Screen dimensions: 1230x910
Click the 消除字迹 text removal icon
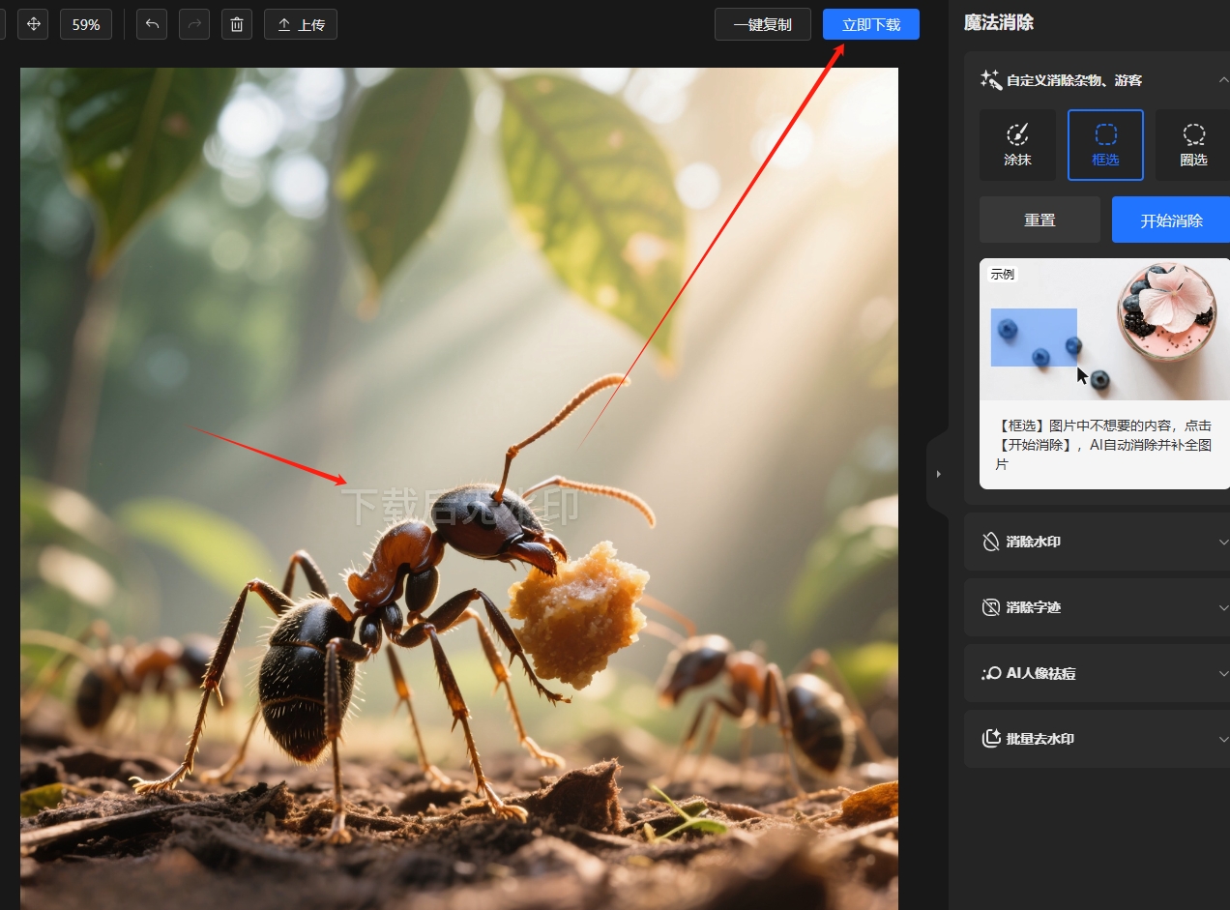pyautogui.click(x=991, y=607)
